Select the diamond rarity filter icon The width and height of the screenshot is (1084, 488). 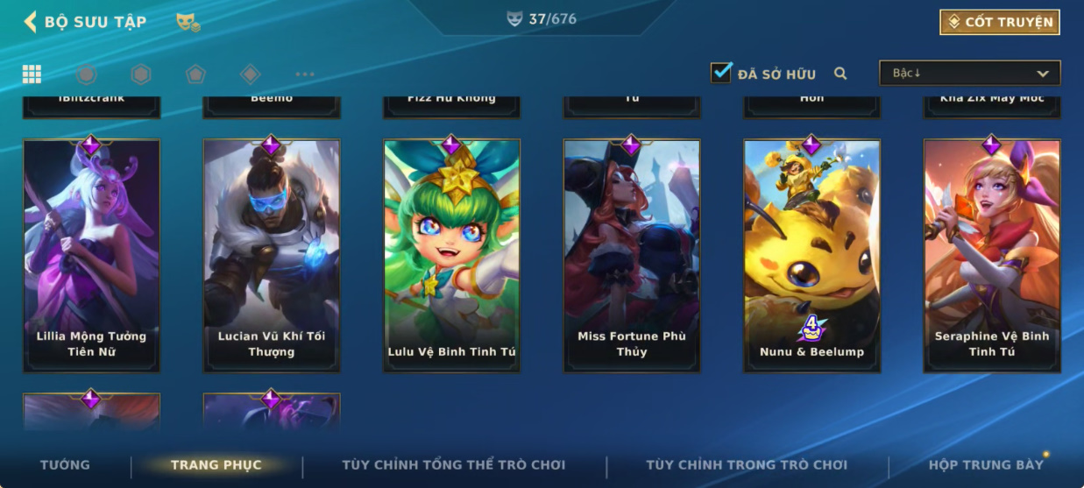[251, 74]
